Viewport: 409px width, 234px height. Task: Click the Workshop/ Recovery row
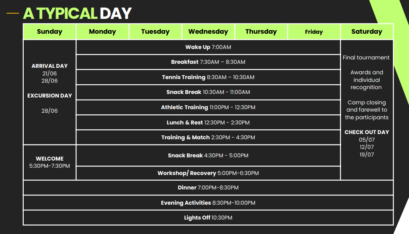click(208, 173)
